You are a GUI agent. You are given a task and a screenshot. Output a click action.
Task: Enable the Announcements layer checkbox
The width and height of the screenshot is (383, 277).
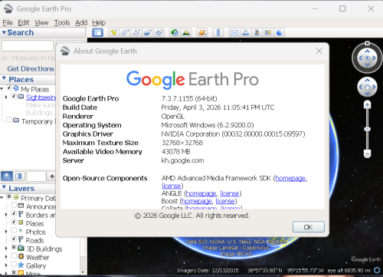(x=14, y=205)
